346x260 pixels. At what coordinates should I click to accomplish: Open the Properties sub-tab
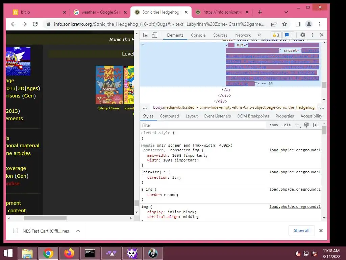click(x=285, y=116)
